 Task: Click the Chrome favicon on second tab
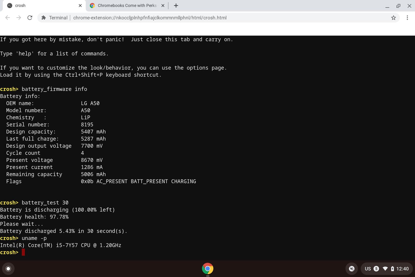[92, 6]
